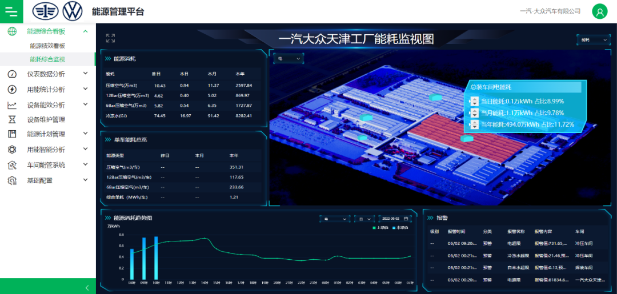Click 12Bar压缩空气(万m3) row label

(x=127, y=95)
